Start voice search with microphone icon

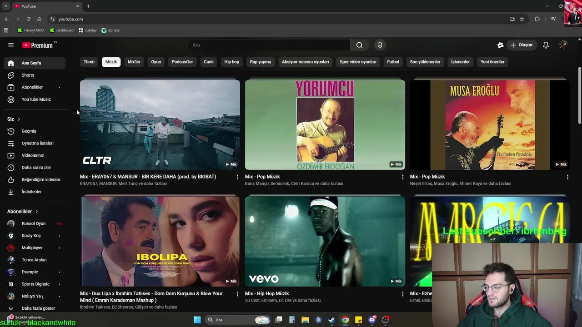click(380, 45)
